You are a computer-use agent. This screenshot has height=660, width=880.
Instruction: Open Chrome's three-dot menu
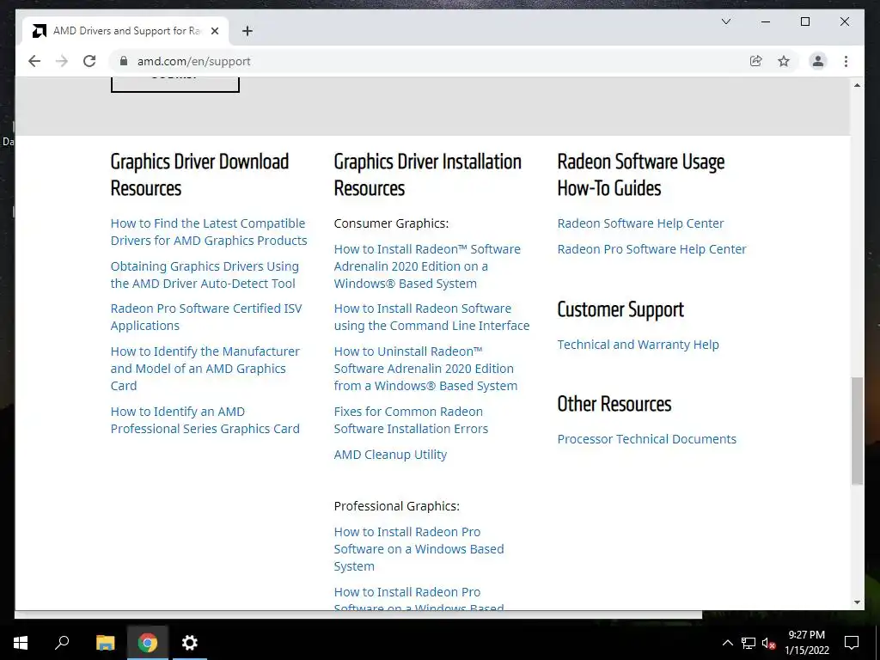click(846, 61)
